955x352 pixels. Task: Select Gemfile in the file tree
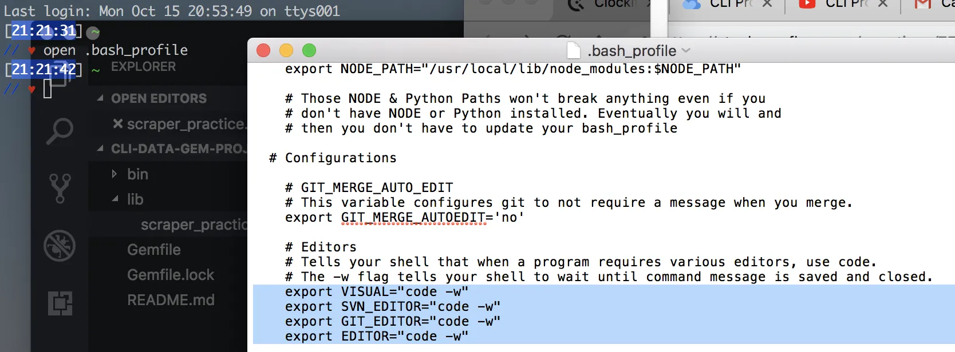[x=153, y=250]
